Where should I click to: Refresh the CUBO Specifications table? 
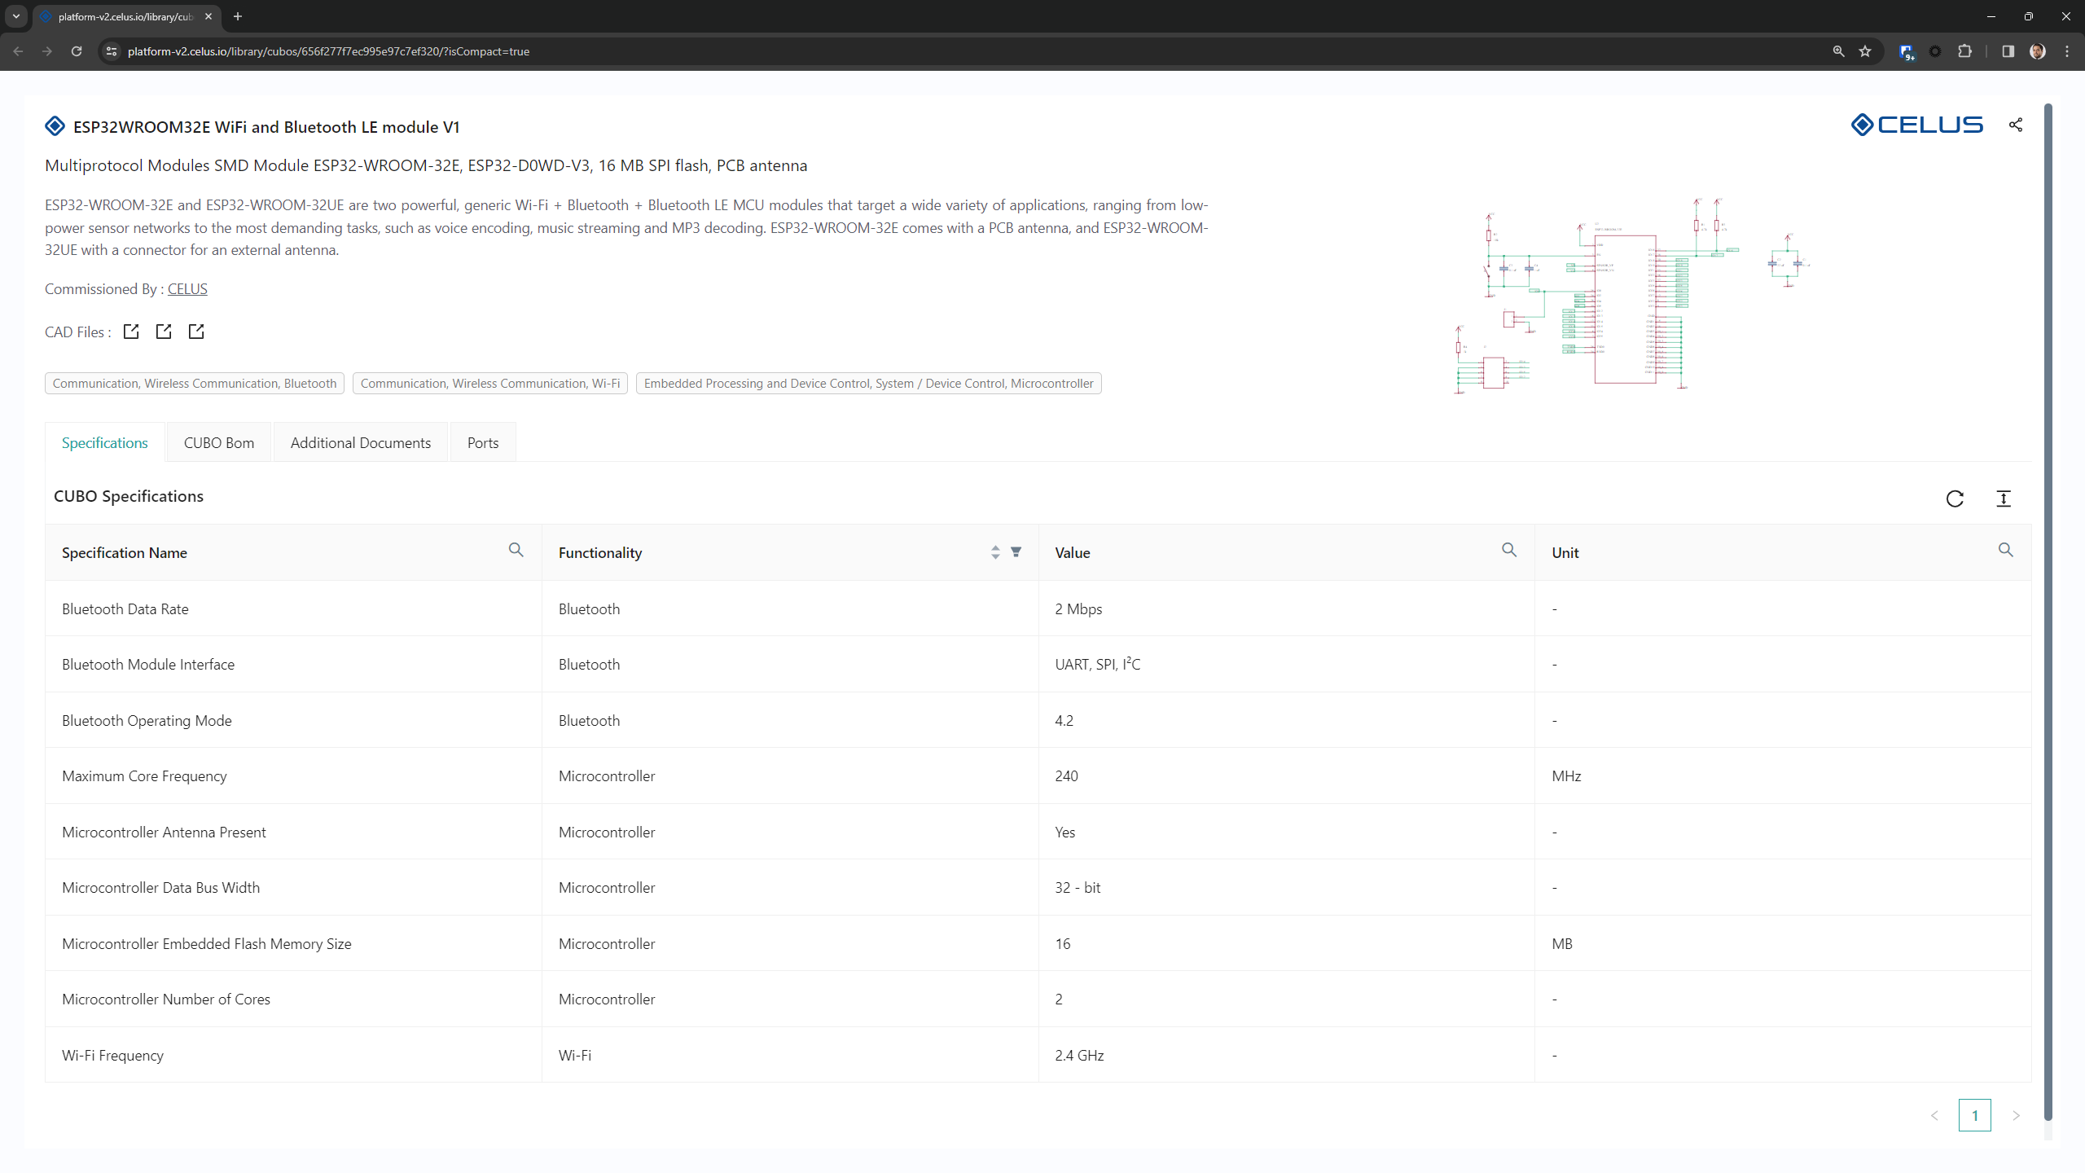pyautogui.click(x=1955, y=499)
